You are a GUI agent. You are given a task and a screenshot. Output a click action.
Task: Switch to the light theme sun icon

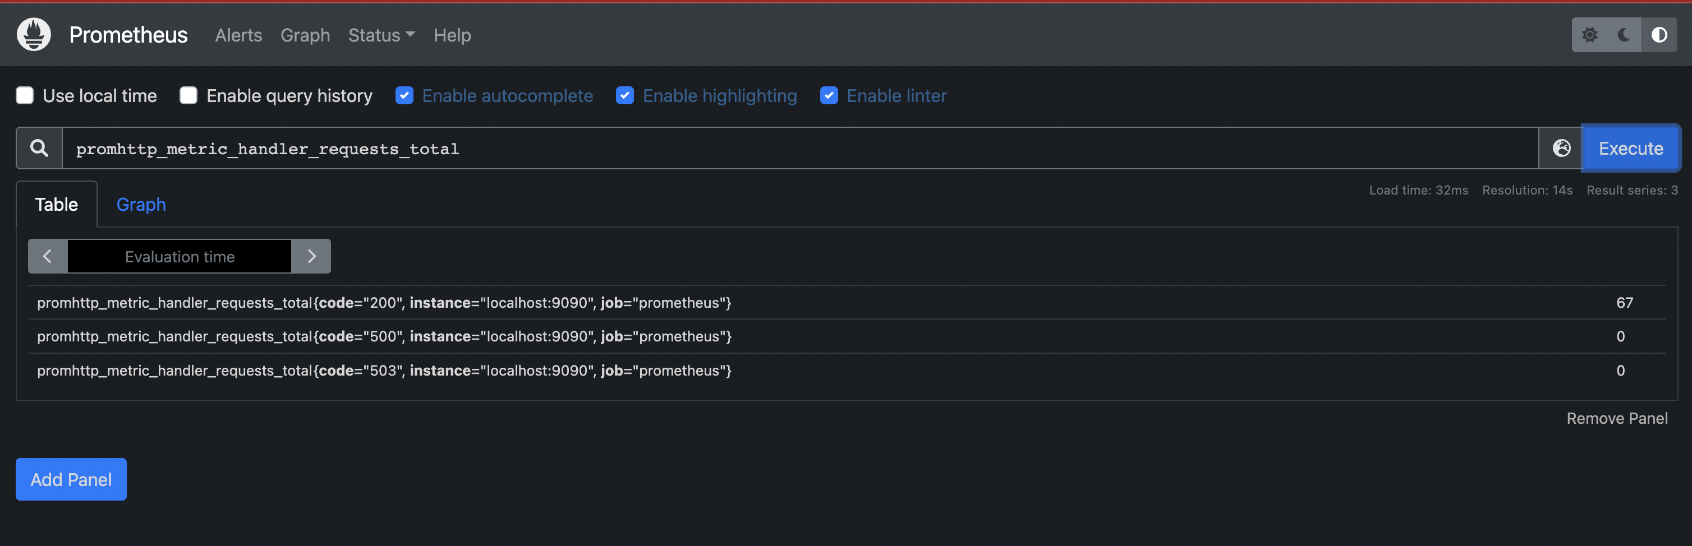pyautogui.click(x=1589, y=35)
